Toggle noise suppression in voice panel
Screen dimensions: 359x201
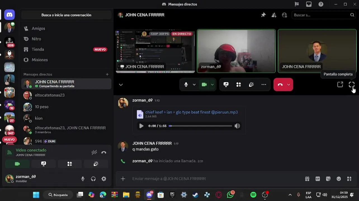(94, 152)
